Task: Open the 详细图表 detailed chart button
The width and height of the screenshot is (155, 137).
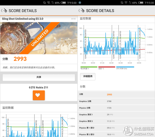Action: pyautogui.click(x=88, y=77)
